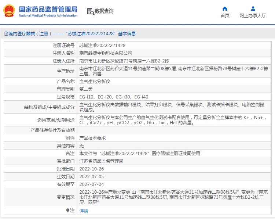Click registrant name 南京晶捷生物科技有限公司
The width and height of the screenshot is (275, 219).
tap(106, 53)
